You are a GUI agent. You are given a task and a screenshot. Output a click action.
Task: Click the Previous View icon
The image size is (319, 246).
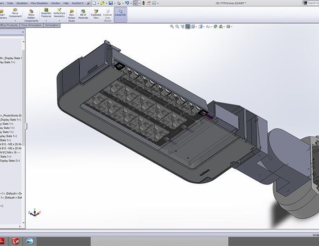(x=182, y=26)
